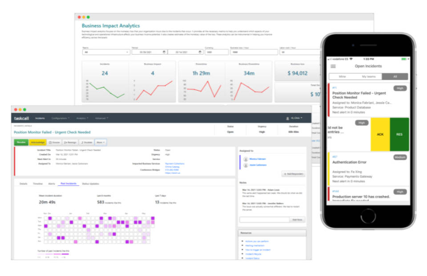Open the Status Updates tab
This screenshot has height=276, width=427.
[91, 184]
